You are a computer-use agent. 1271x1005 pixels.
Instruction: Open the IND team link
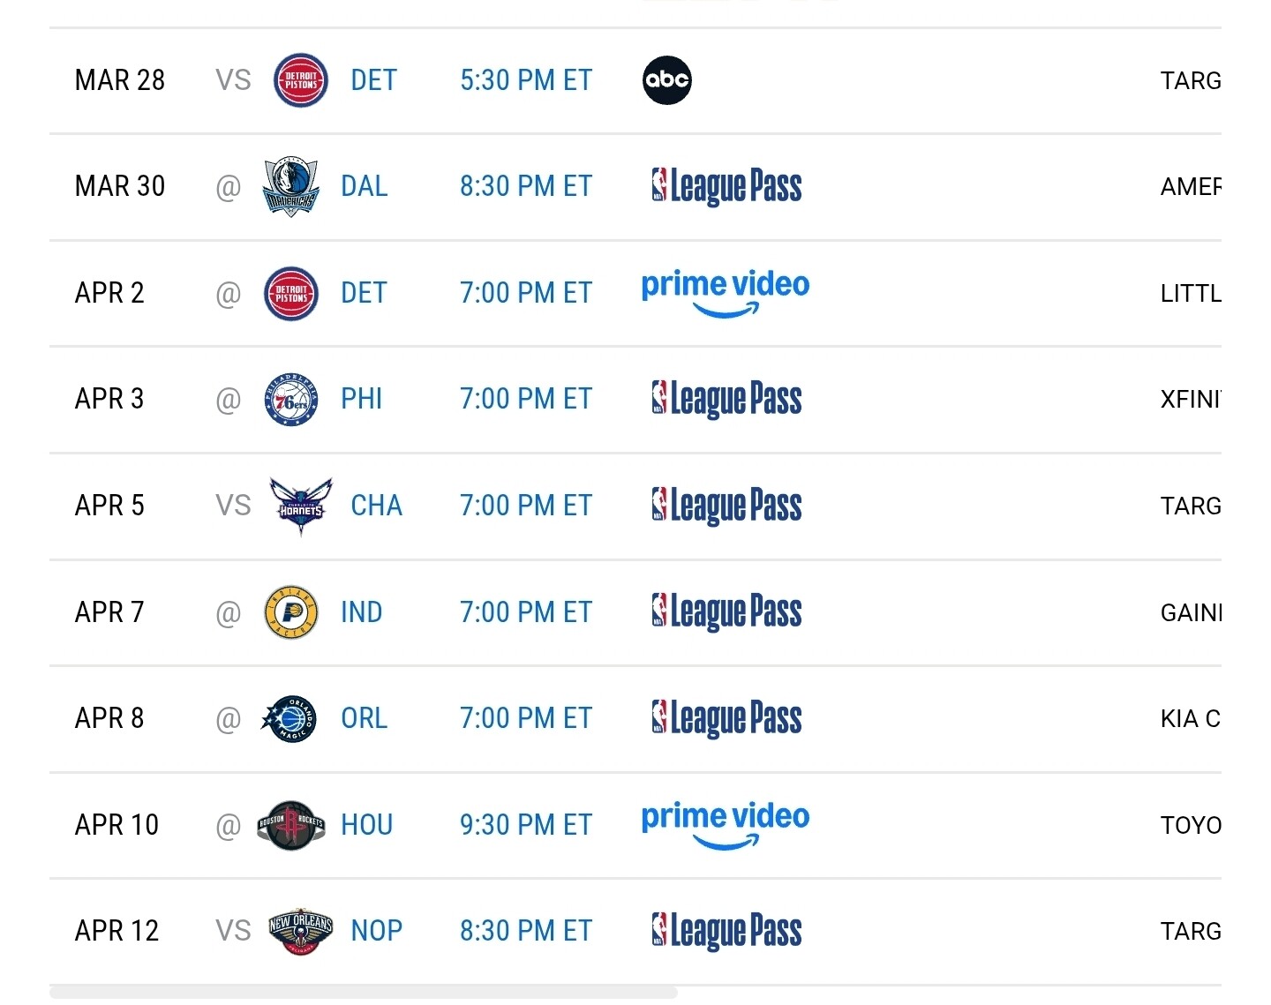click(361, 612)
